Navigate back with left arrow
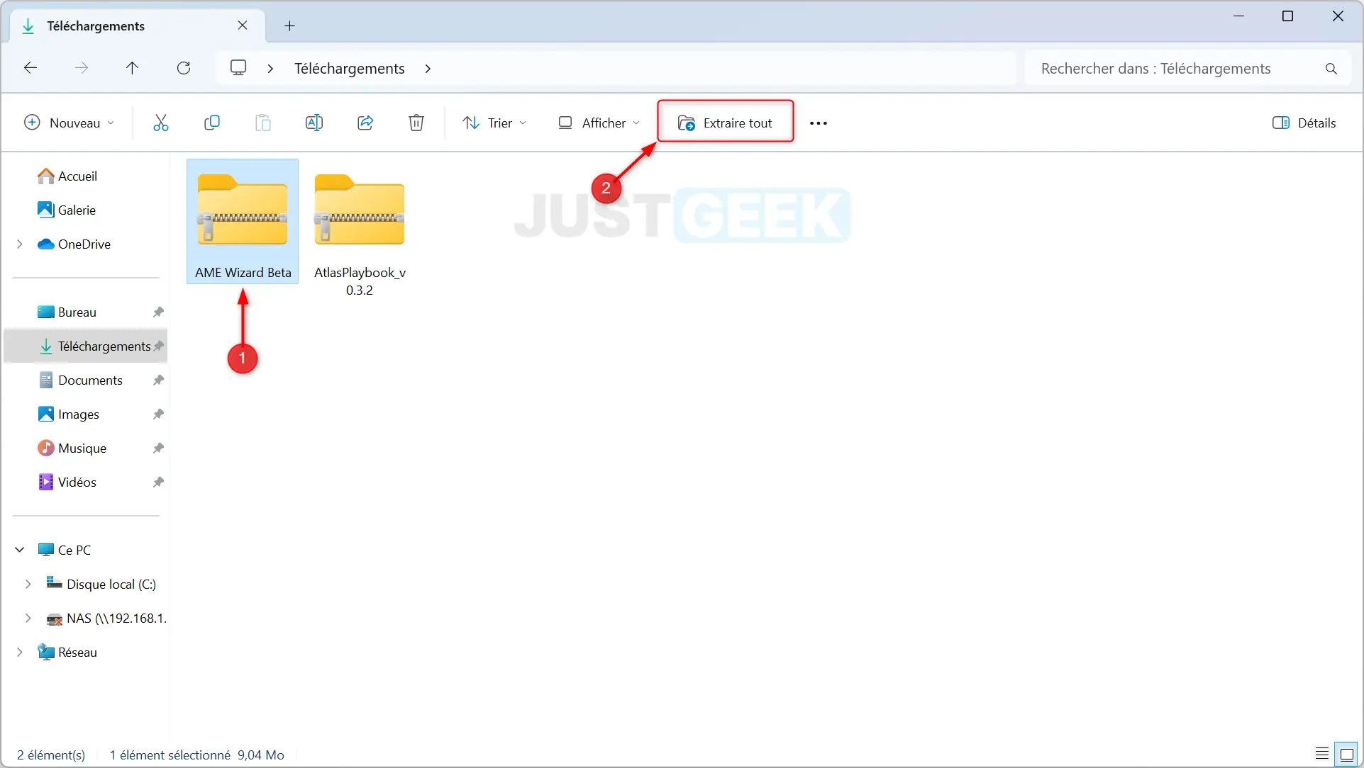This screenshot has height=768, width=1364. click(x=31, y=68)
